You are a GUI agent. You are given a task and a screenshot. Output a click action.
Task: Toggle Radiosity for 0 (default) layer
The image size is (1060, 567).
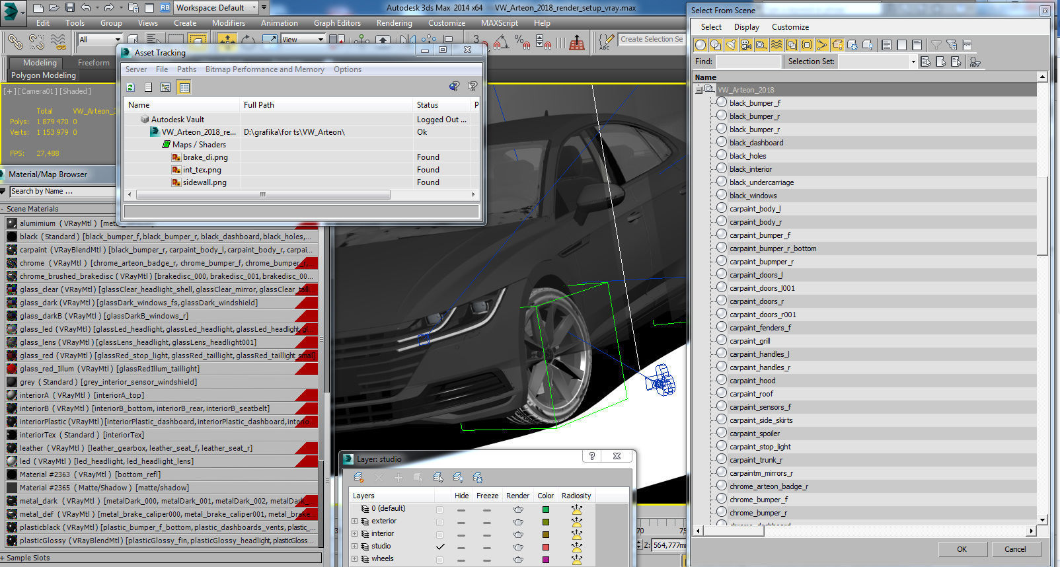coord(577,510)
